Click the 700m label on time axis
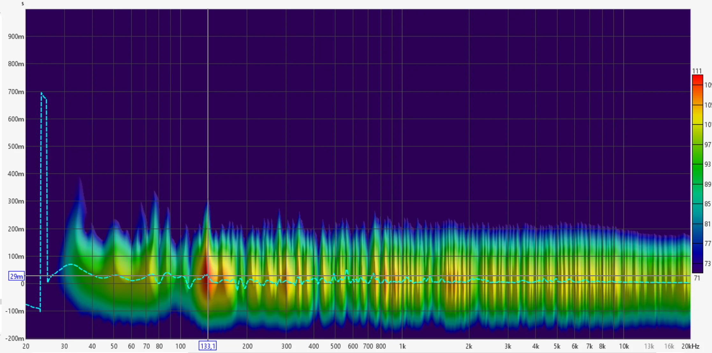The width and height of the screenshot is (712, 353). (x=16, y=92)
